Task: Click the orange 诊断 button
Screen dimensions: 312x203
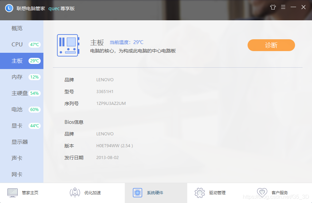Action: (x=271, y=45)
